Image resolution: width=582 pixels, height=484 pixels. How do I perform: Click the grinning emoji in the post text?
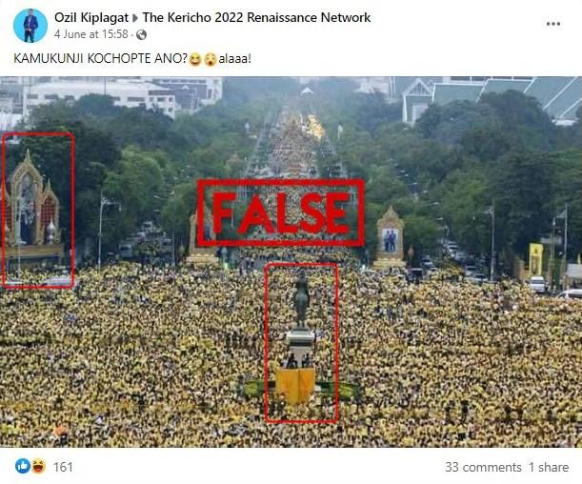point(195,59)
